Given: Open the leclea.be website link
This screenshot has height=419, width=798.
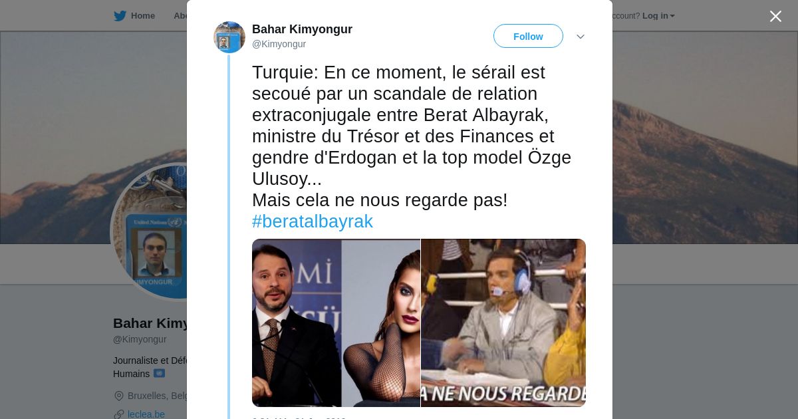Looking at the screenshot, I should pos(146,414).
